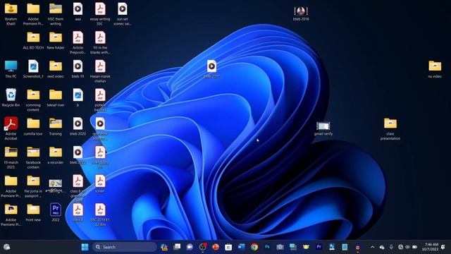Select the Ibrahim Khalil user folder
The height and width of the screenshot is (254, 451).
point(11,14)
